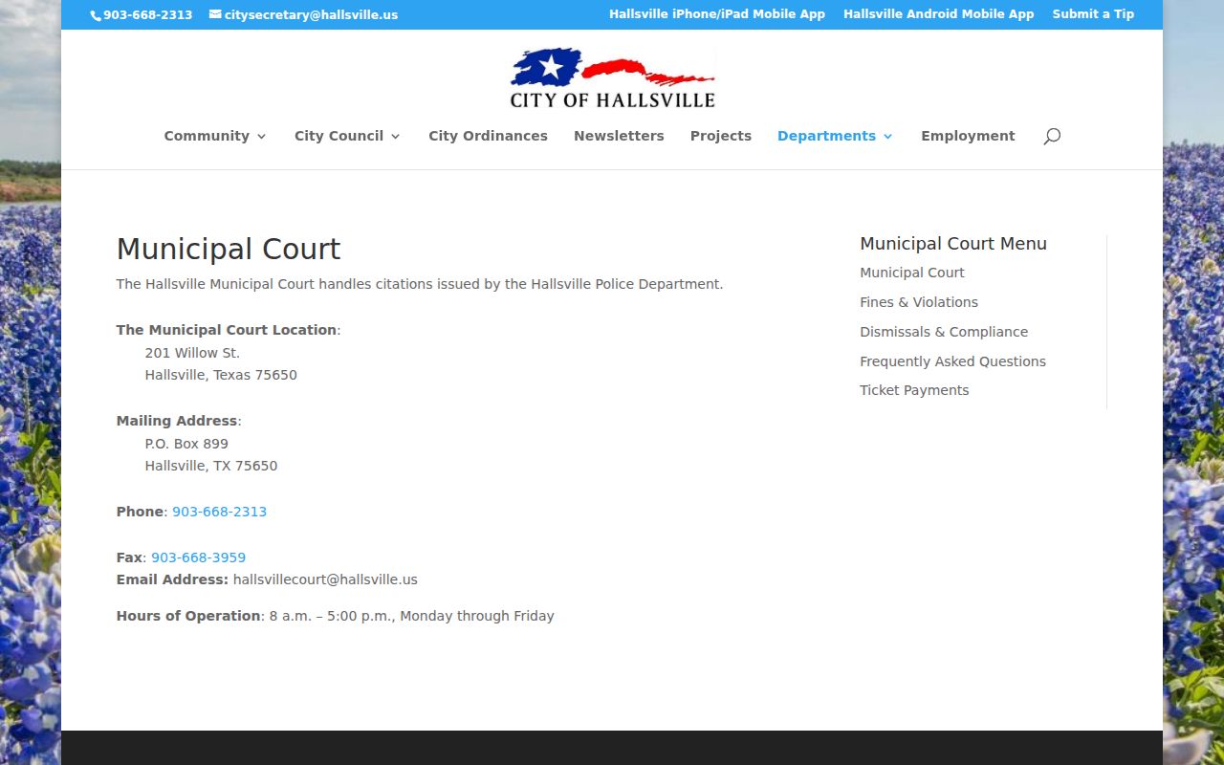Click the search magnifier icon
Screen dimensions: 1224x765
click(x=1052, y=136)
